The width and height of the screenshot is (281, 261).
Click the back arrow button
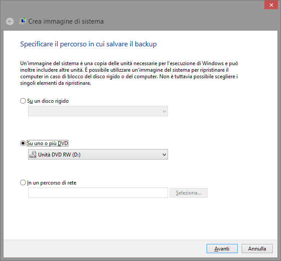(x=10, y=21)
